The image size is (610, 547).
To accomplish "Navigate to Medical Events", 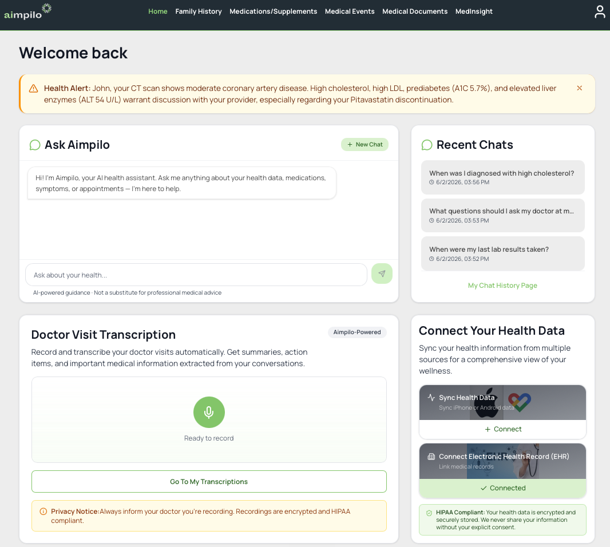I will [x=350, y=11].
